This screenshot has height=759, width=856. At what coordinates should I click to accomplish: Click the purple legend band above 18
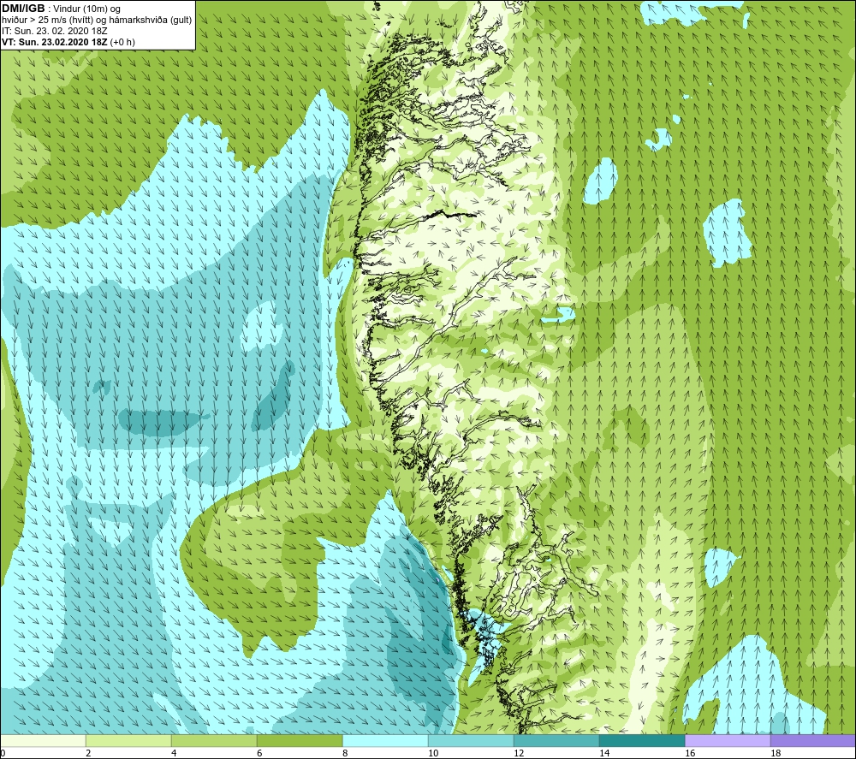(x=813, y=740)
